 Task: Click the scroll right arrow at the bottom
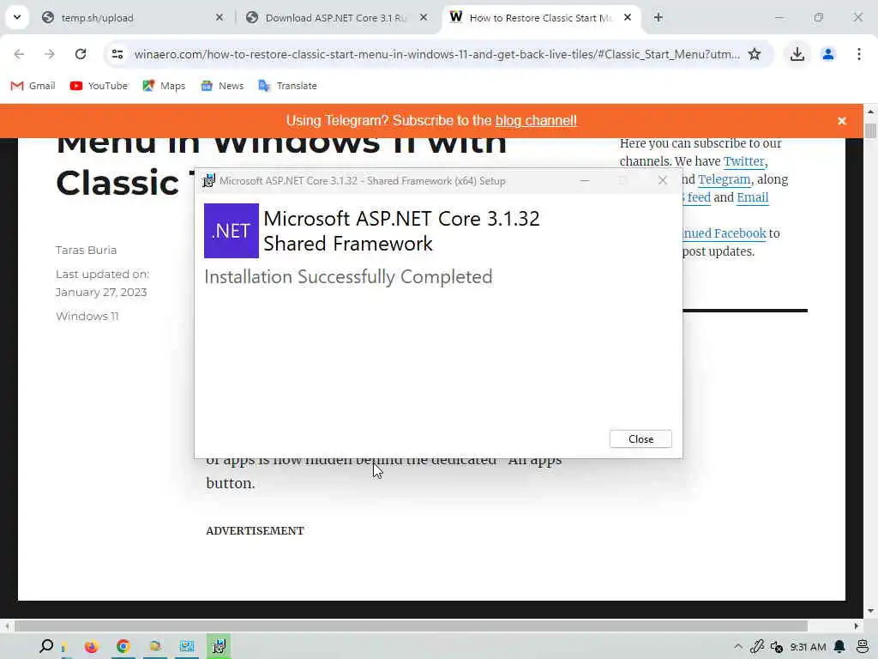pyautogui.click(x=857, y=626)
